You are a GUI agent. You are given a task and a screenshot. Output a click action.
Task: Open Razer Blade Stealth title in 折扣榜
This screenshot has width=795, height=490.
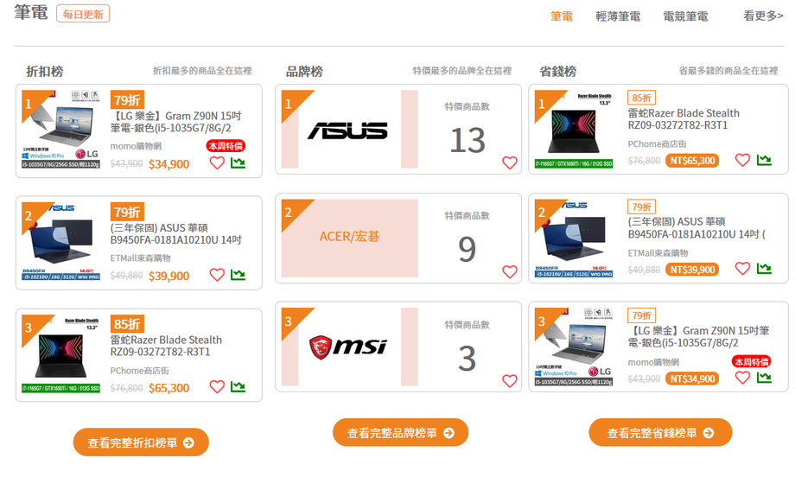click(x=166, y=346)
